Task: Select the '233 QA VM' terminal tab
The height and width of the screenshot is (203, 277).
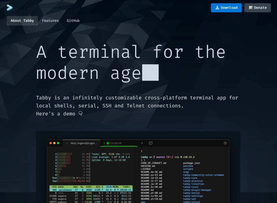Action: [119, 143]
